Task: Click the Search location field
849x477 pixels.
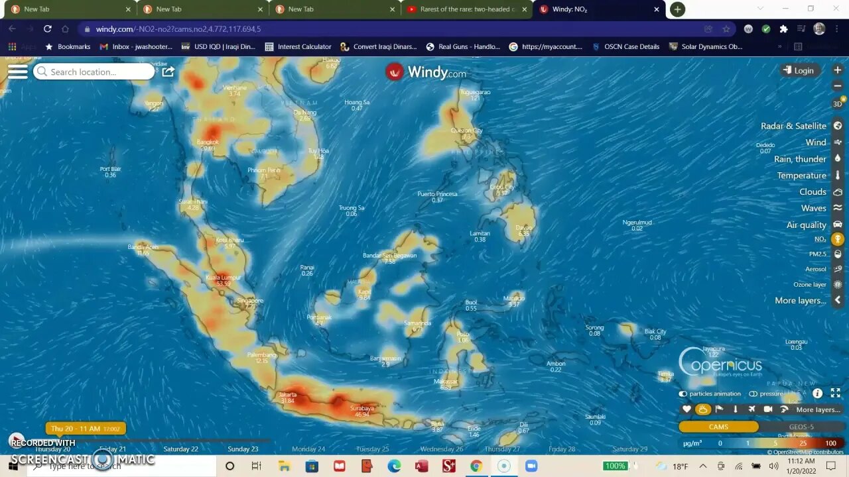Action: click(x=94, y=72)
